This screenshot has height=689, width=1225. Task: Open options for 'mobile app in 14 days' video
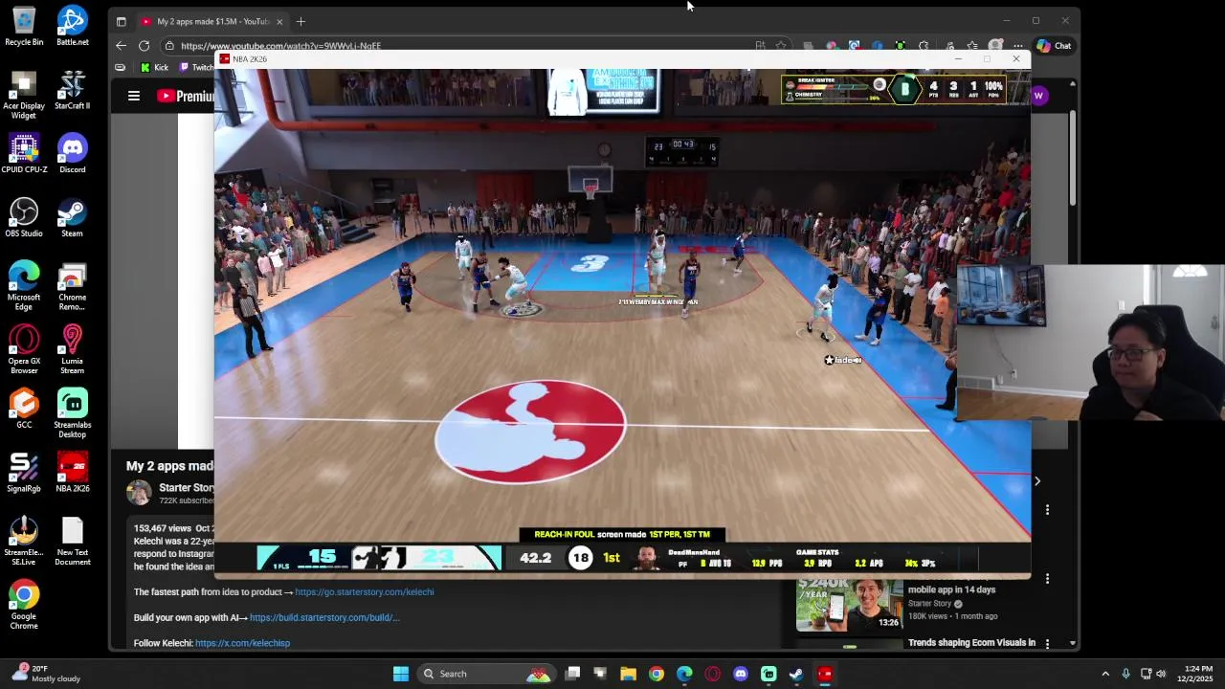pos(1047,578)
